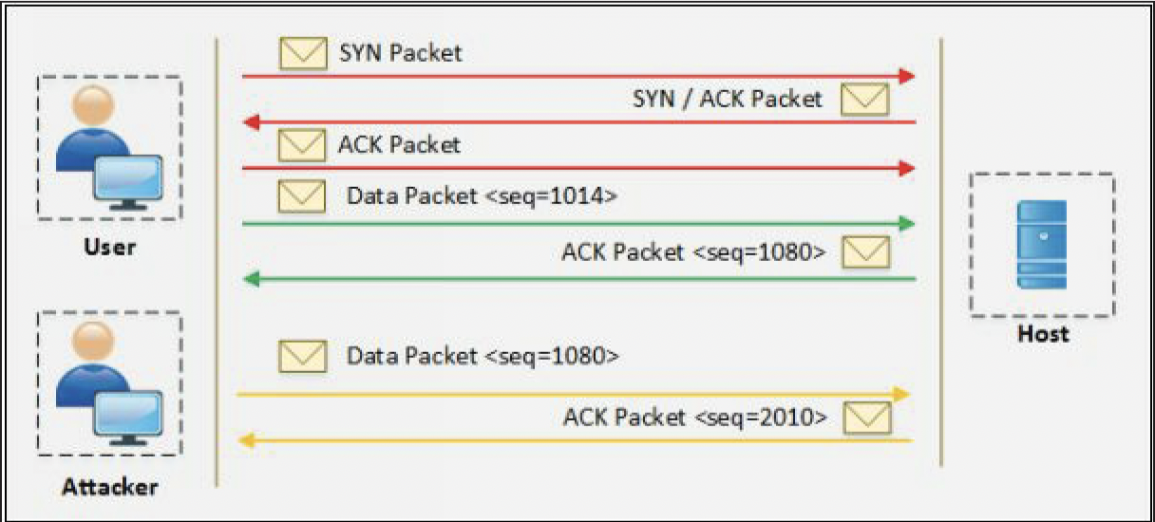Select the "SYN Packet" text label
The height and width of the screenshot is (522, 1155).
coord(401,52)
